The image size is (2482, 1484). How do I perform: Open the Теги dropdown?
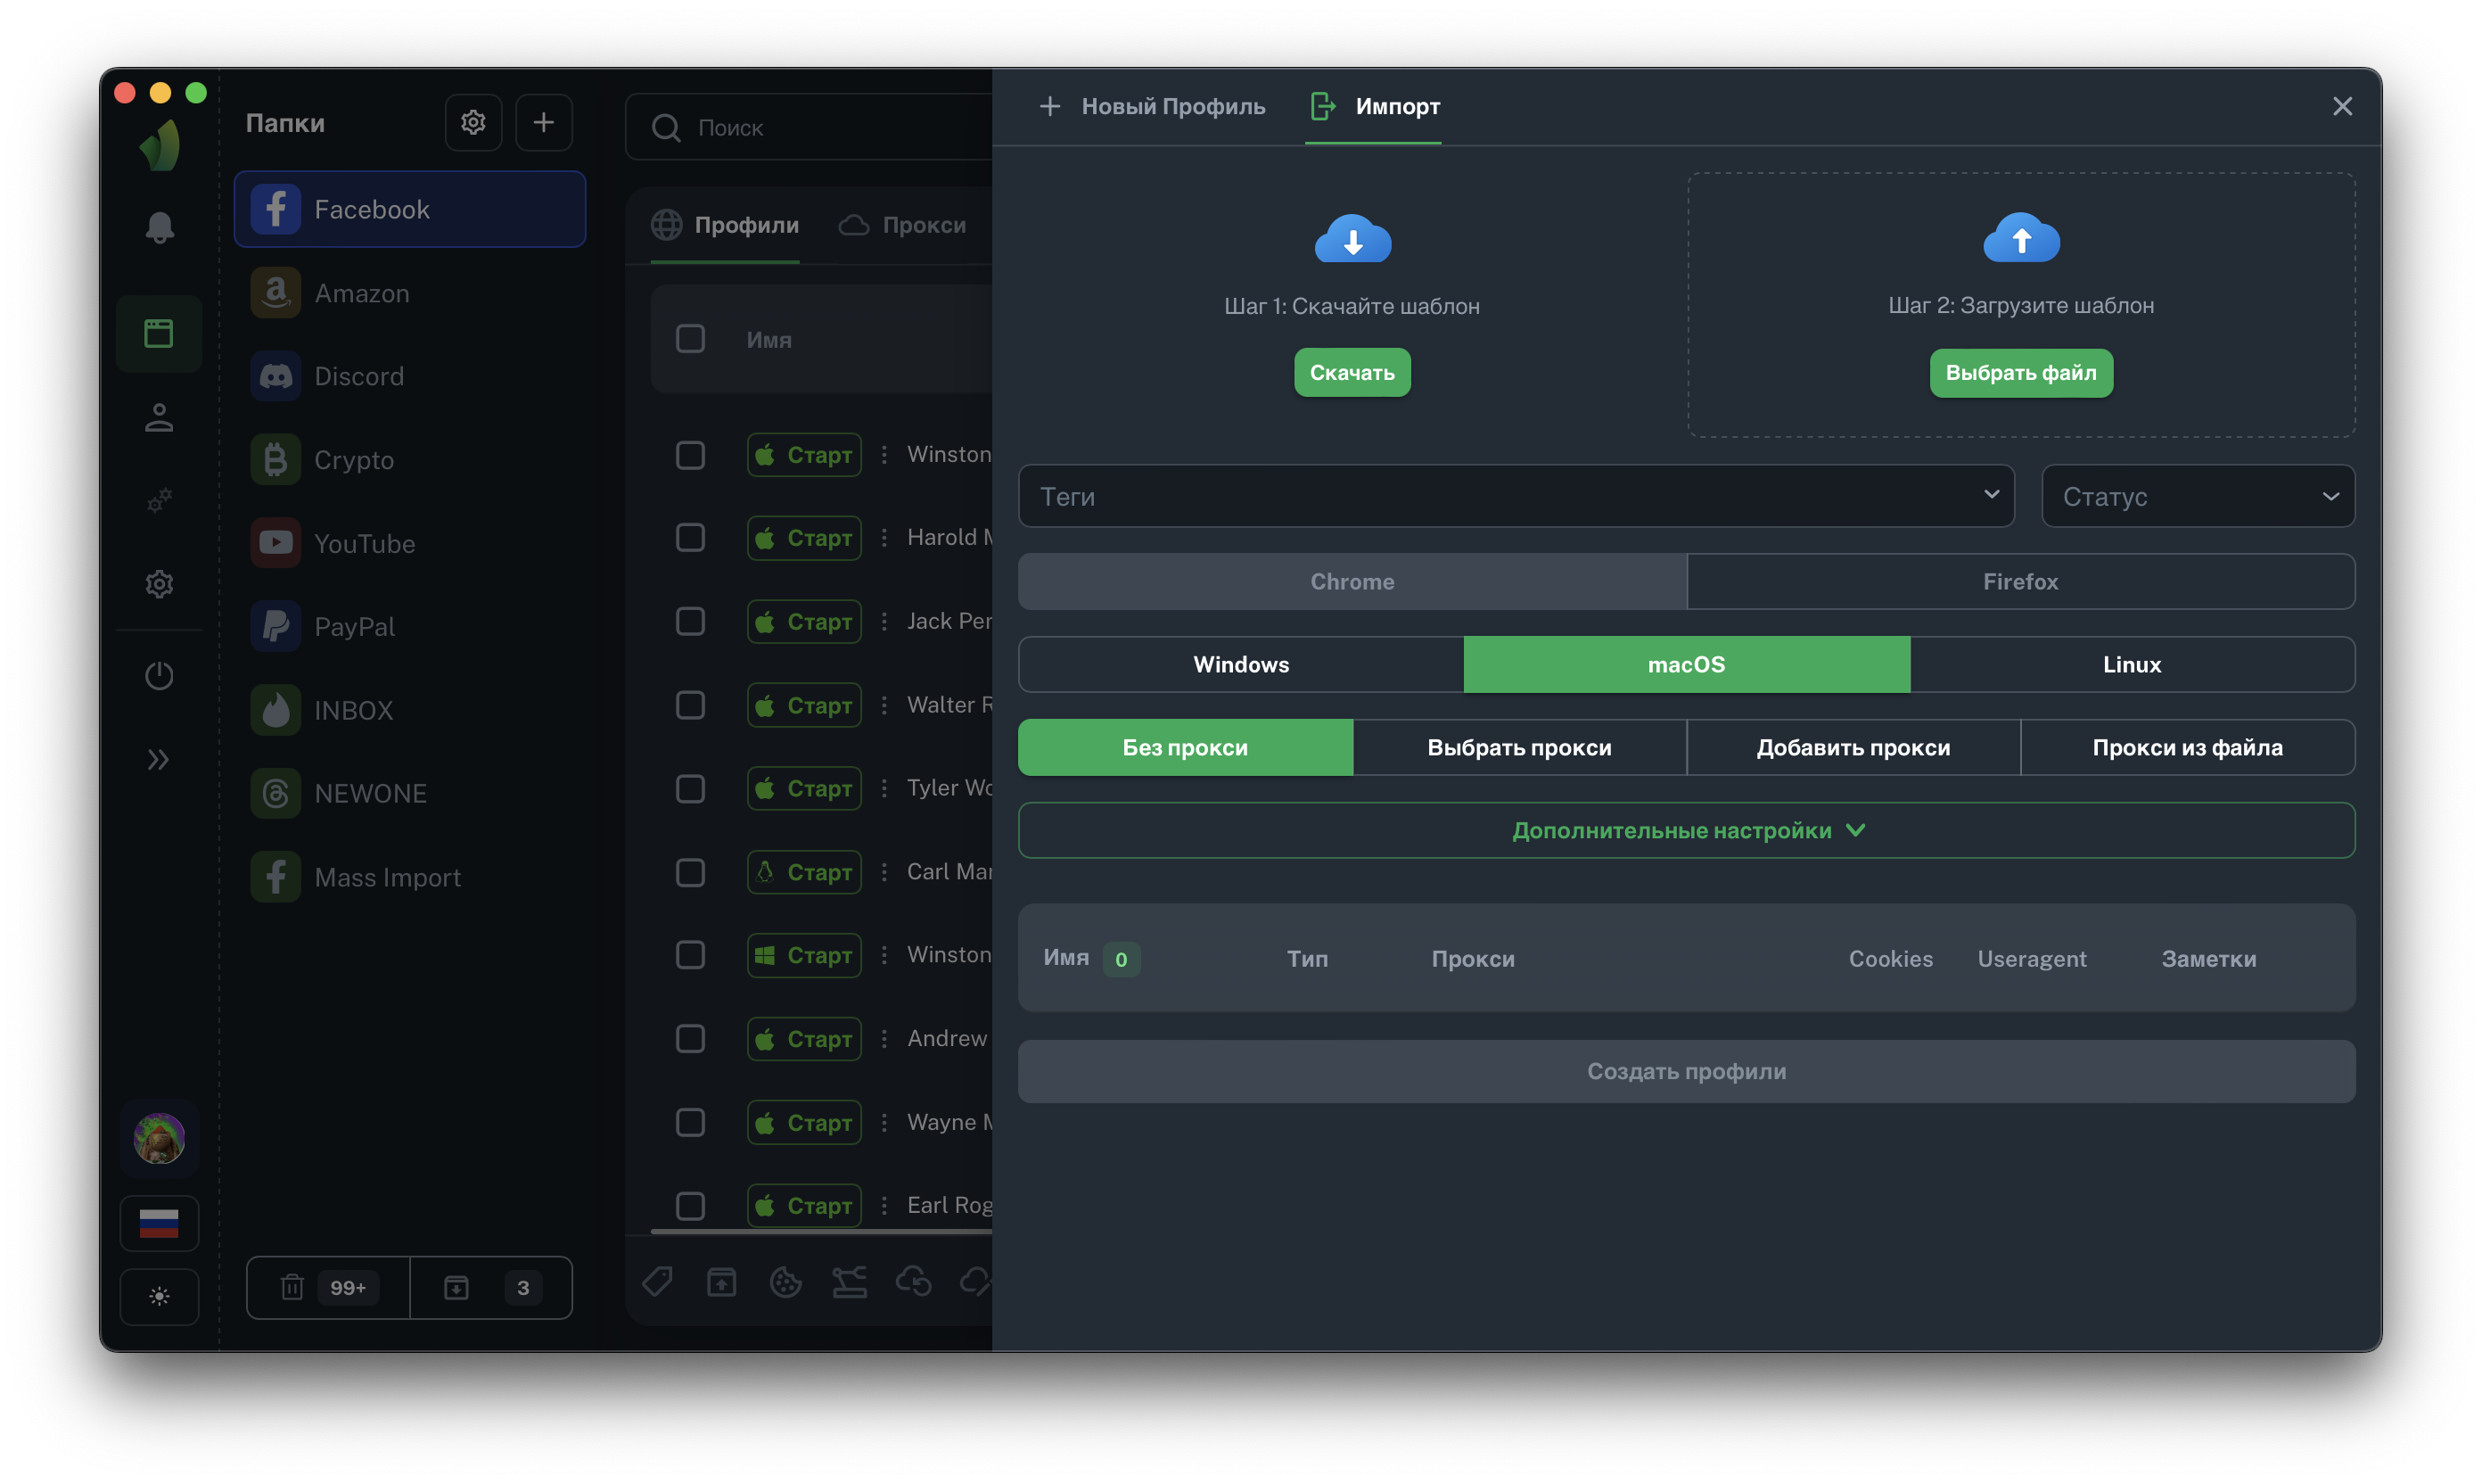point(1516,496)
